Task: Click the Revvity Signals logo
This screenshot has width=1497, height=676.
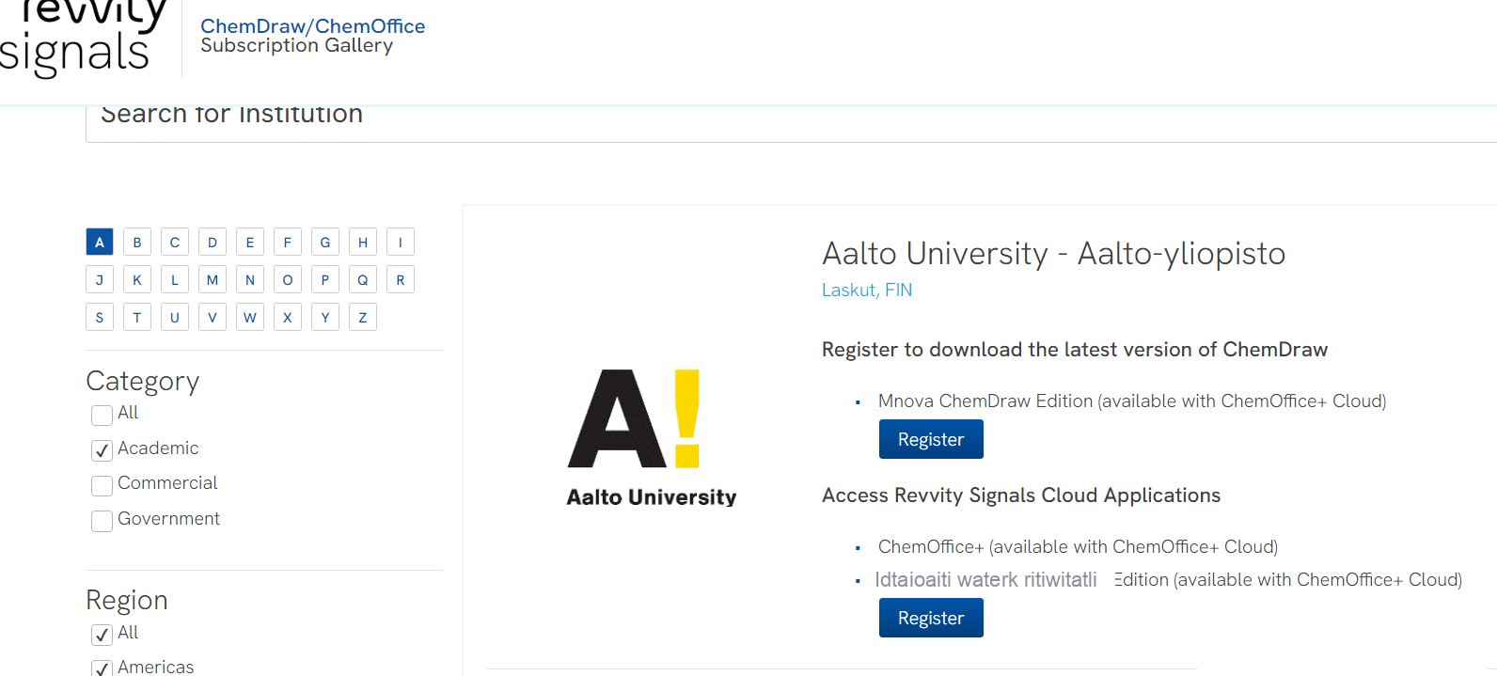Action: coord(83,38)
